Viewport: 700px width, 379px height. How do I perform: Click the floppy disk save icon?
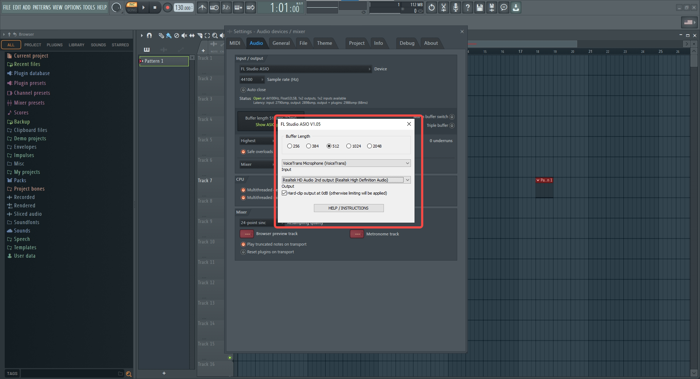pyautogui.click(x=479, y=7)
